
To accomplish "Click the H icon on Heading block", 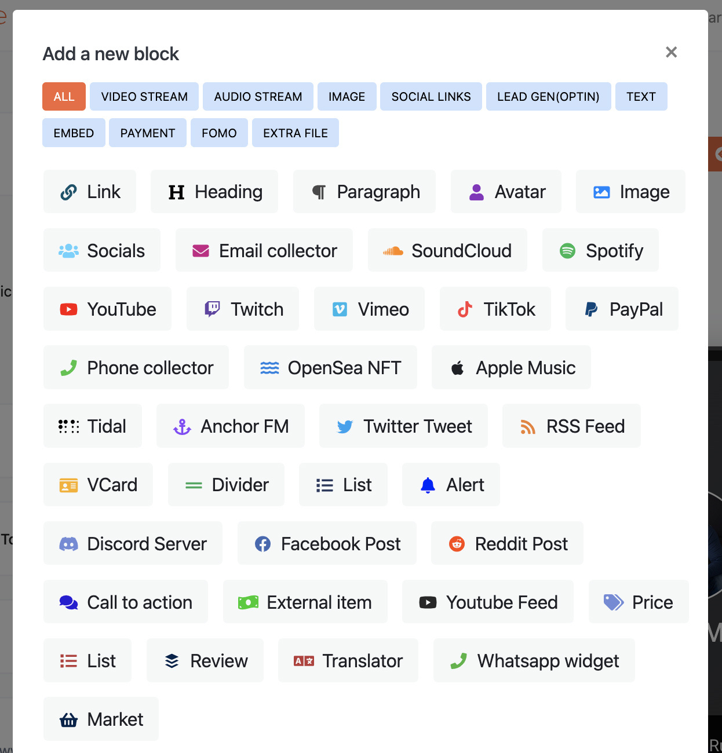I will point(176,192).
